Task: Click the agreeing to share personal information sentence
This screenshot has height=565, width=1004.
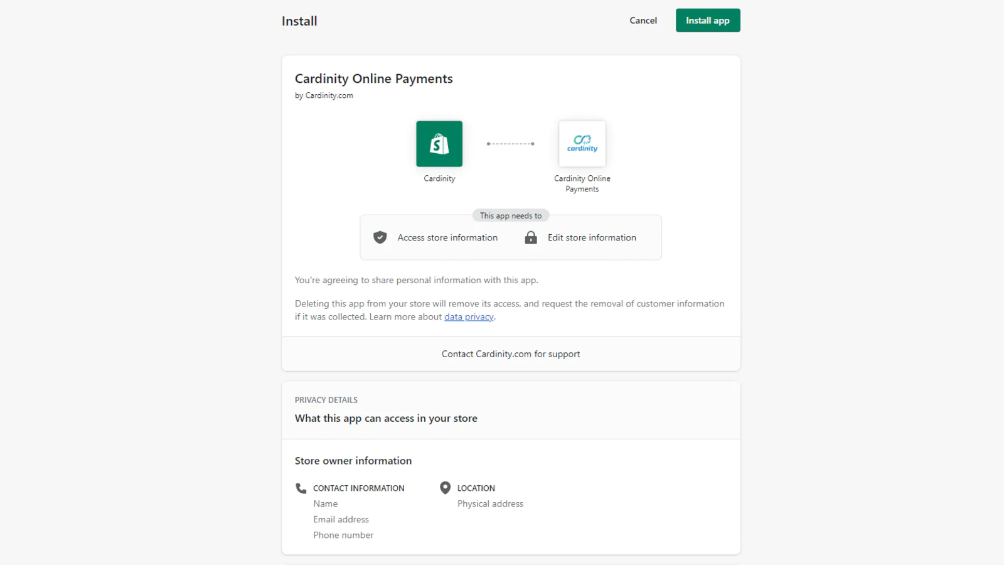Action: point(417,281)
